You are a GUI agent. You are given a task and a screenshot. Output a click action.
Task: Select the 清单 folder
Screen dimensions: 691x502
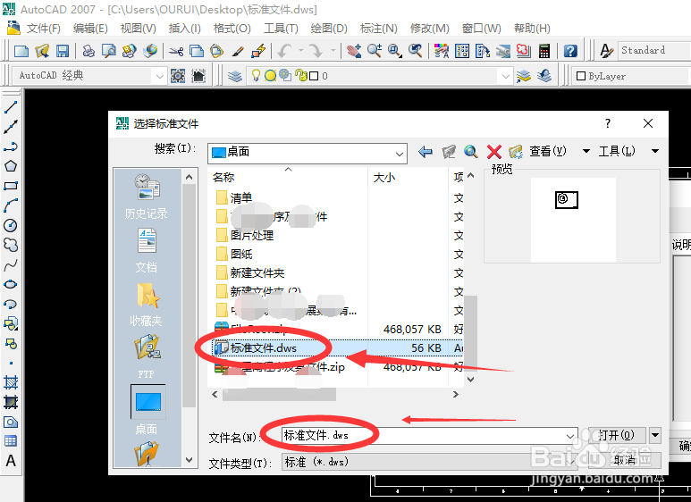pos(235,197)
